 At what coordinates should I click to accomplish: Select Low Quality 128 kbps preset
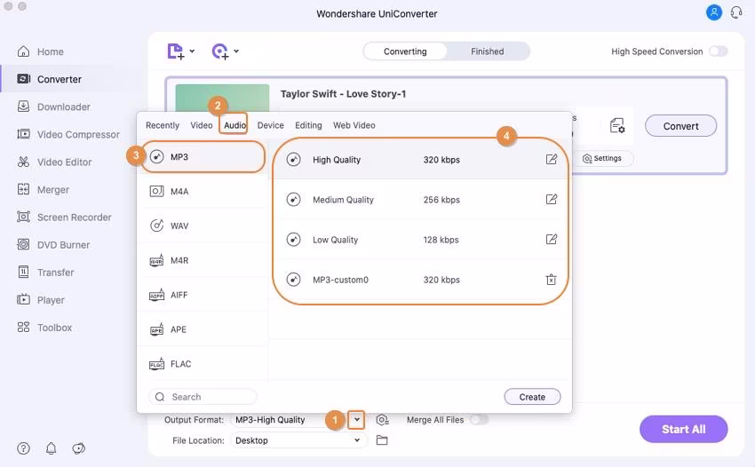tap(420, 240)
